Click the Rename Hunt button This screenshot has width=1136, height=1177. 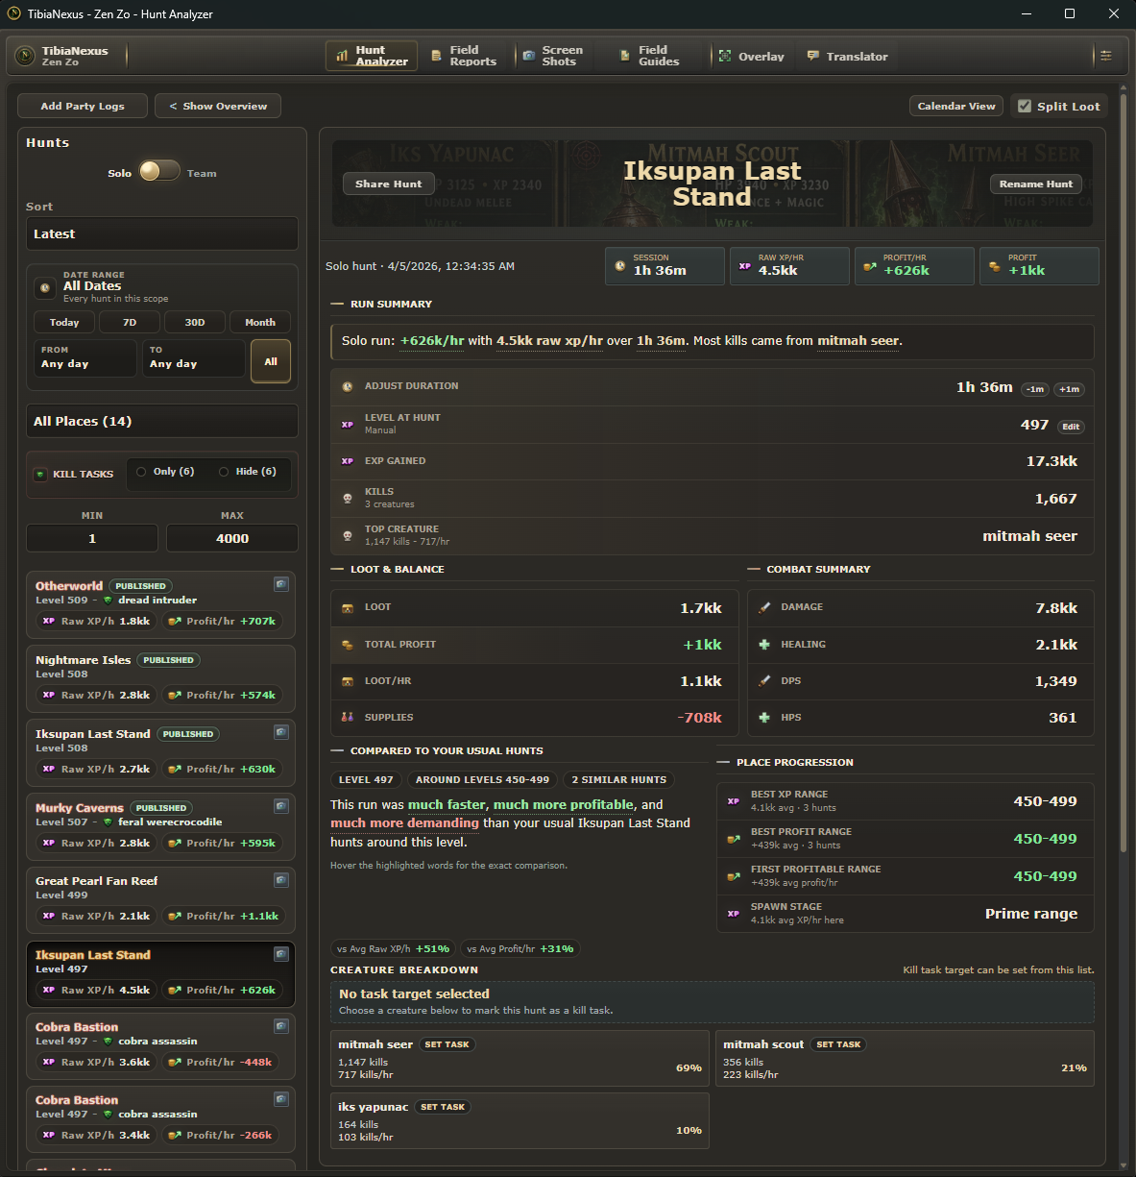pos(1036,184)
